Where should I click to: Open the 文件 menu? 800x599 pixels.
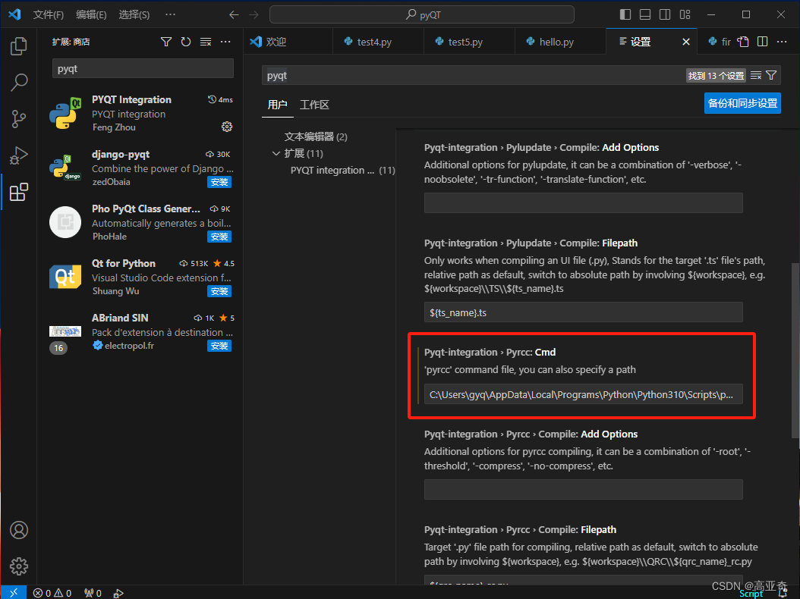(49, 14)
